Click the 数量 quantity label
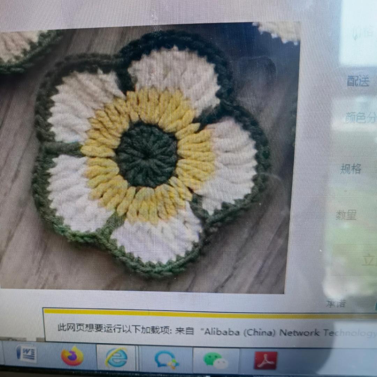 (x=346, y=215)
